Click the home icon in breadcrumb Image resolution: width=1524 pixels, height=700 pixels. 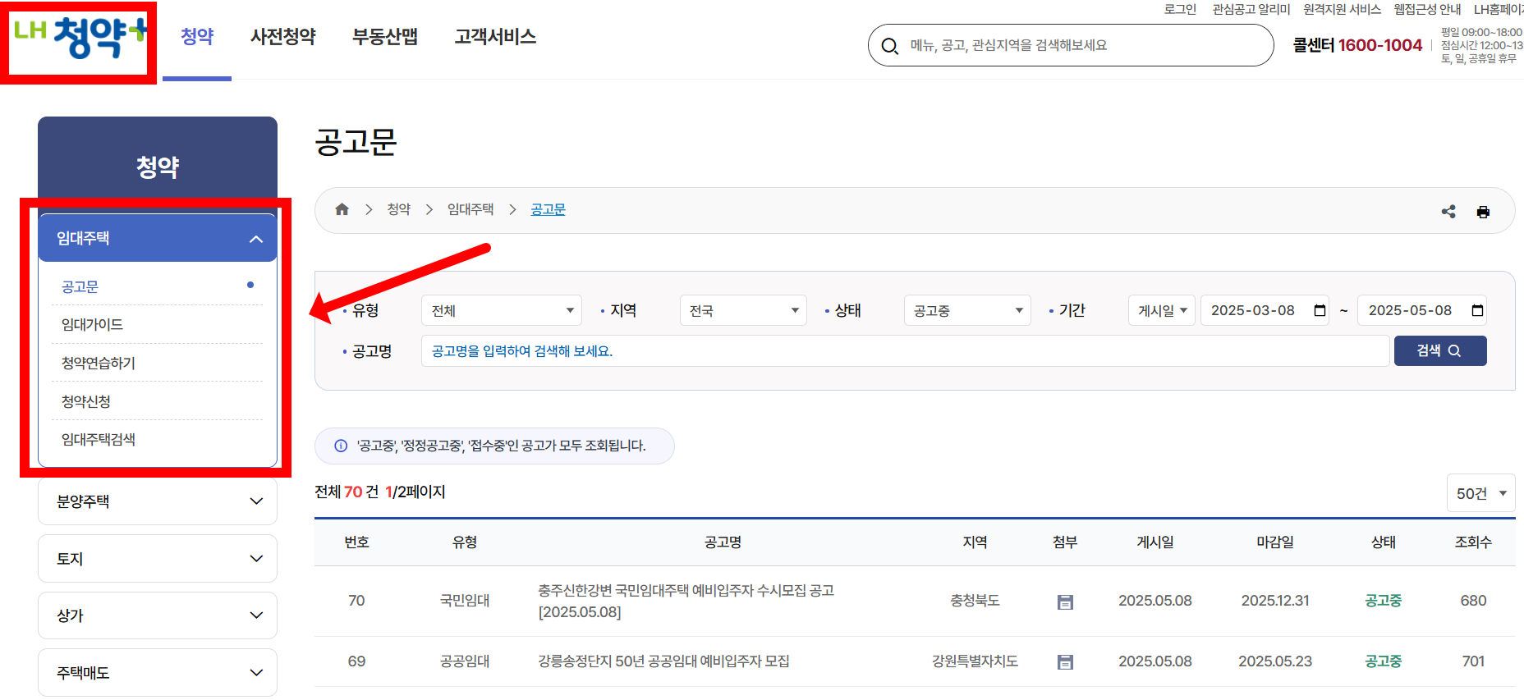342,209
